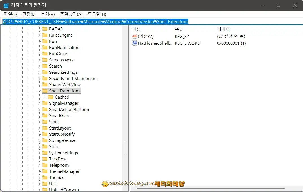The height and width of the screenshot is (192, 303).
Task: Click the binary DWORD icon beside HasFlushedShell
Action: pyautogui.click(x=134, y=43)
